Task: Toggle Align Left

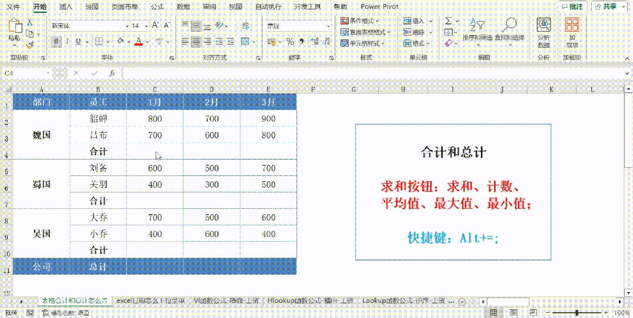Action: [x=185, y=41]
